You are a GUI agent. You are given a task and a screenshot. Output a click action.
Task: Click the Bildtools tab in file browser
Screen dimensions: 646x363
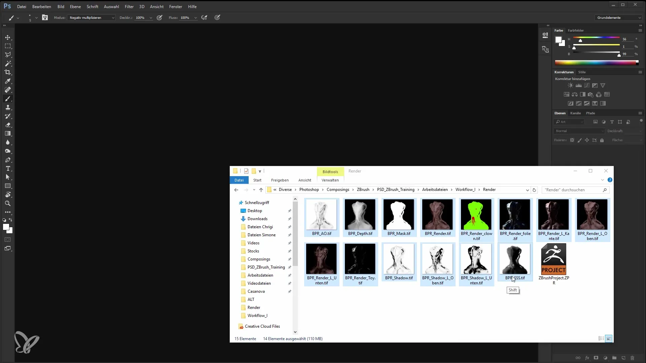[x=330, y=171]
